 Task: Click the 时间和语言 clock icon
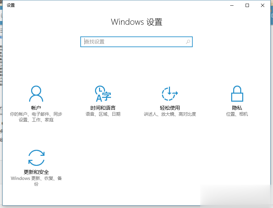(103, 93)
